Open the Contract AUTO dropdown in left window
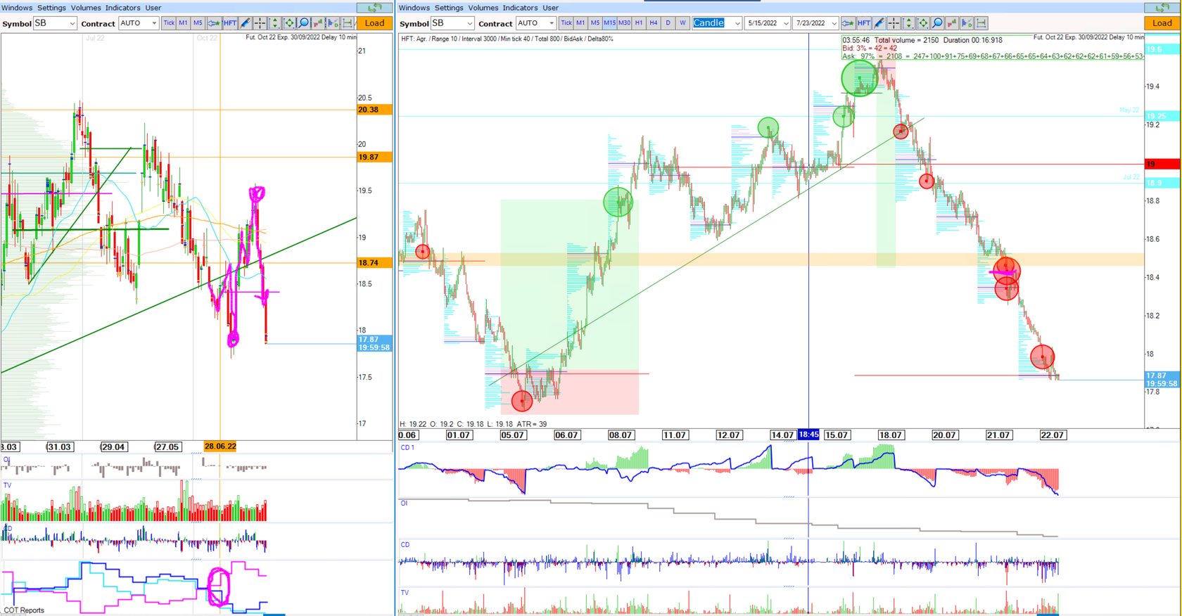Screen dimensions: 1182x616 [138, 23]
